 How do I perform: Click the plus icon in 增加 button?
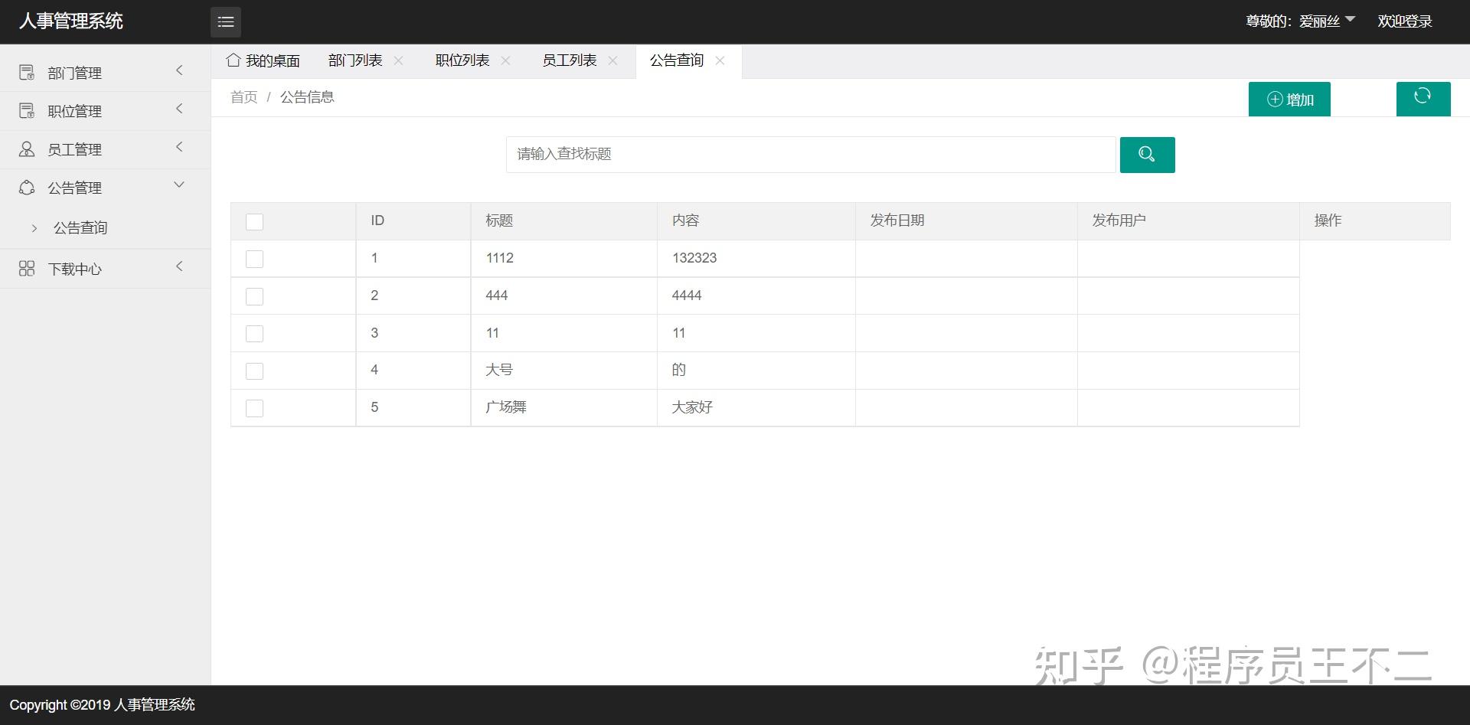pyautogui.click(x=1275, y=100)
